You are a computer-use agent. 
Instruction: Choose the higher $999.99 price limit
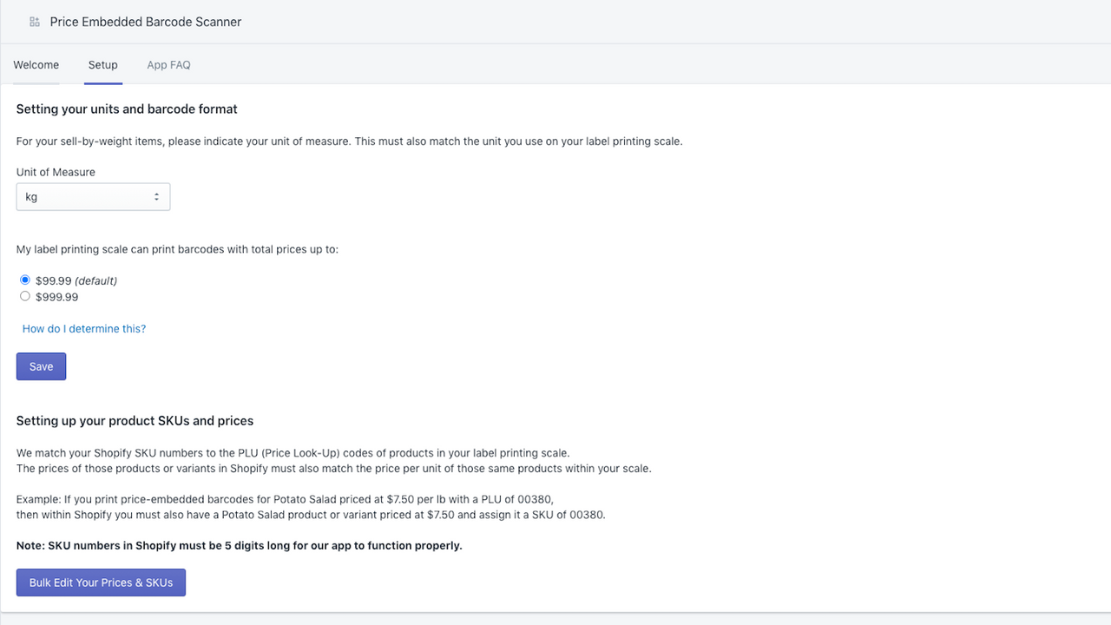coord(25,296)
